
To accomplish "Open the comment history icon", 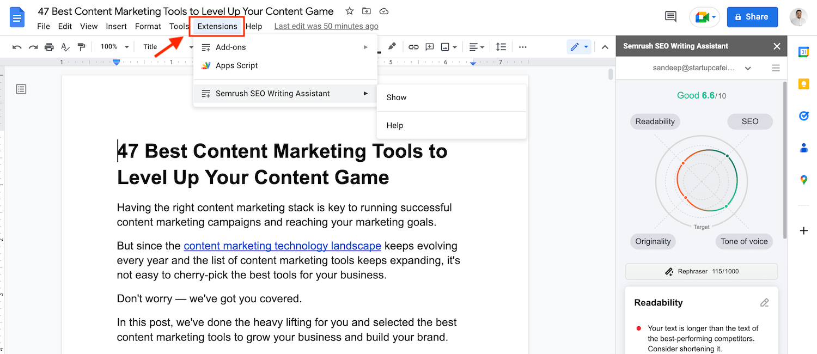I will tap(670, 17).
